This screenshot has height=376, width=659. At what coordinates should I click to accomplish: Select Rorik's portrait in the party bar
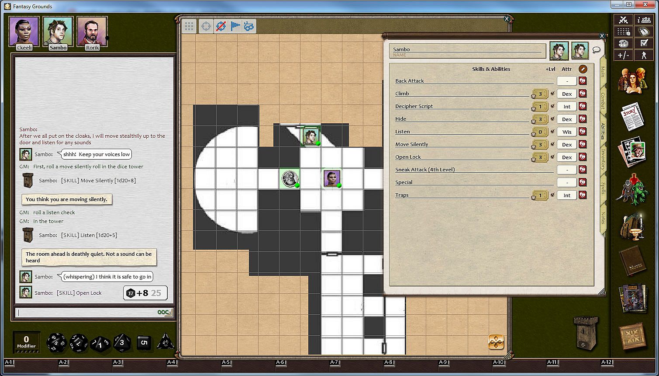pyautogui.click(x=92, y=31)
